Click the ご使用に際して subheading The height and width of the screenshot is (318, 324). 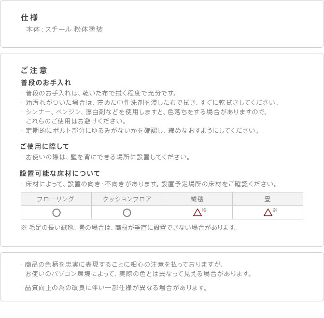pos(45,146)
